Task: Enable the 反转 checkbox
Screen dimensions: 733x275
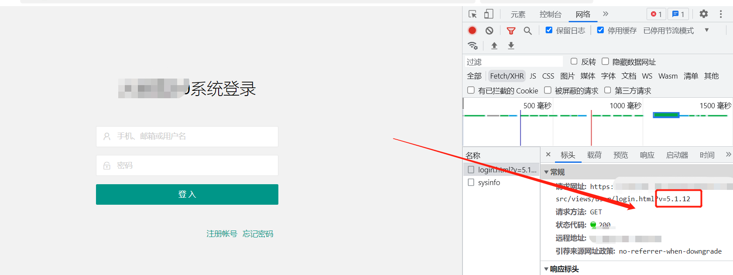Action: (x=574, y=62)
